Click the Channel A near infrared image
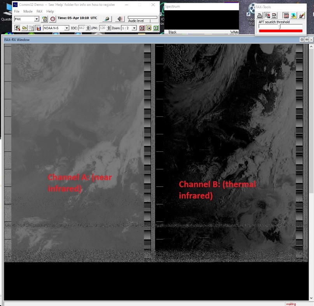This screenshot has width=314, height=306. 77,153
